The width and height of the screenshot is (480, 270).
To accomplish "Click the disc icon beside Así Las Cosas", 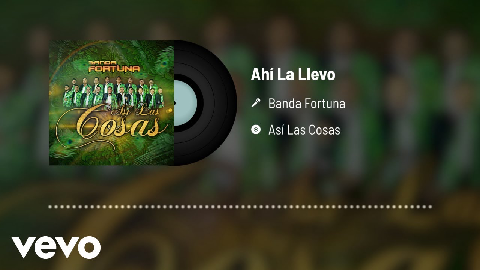I will (256, 130).
